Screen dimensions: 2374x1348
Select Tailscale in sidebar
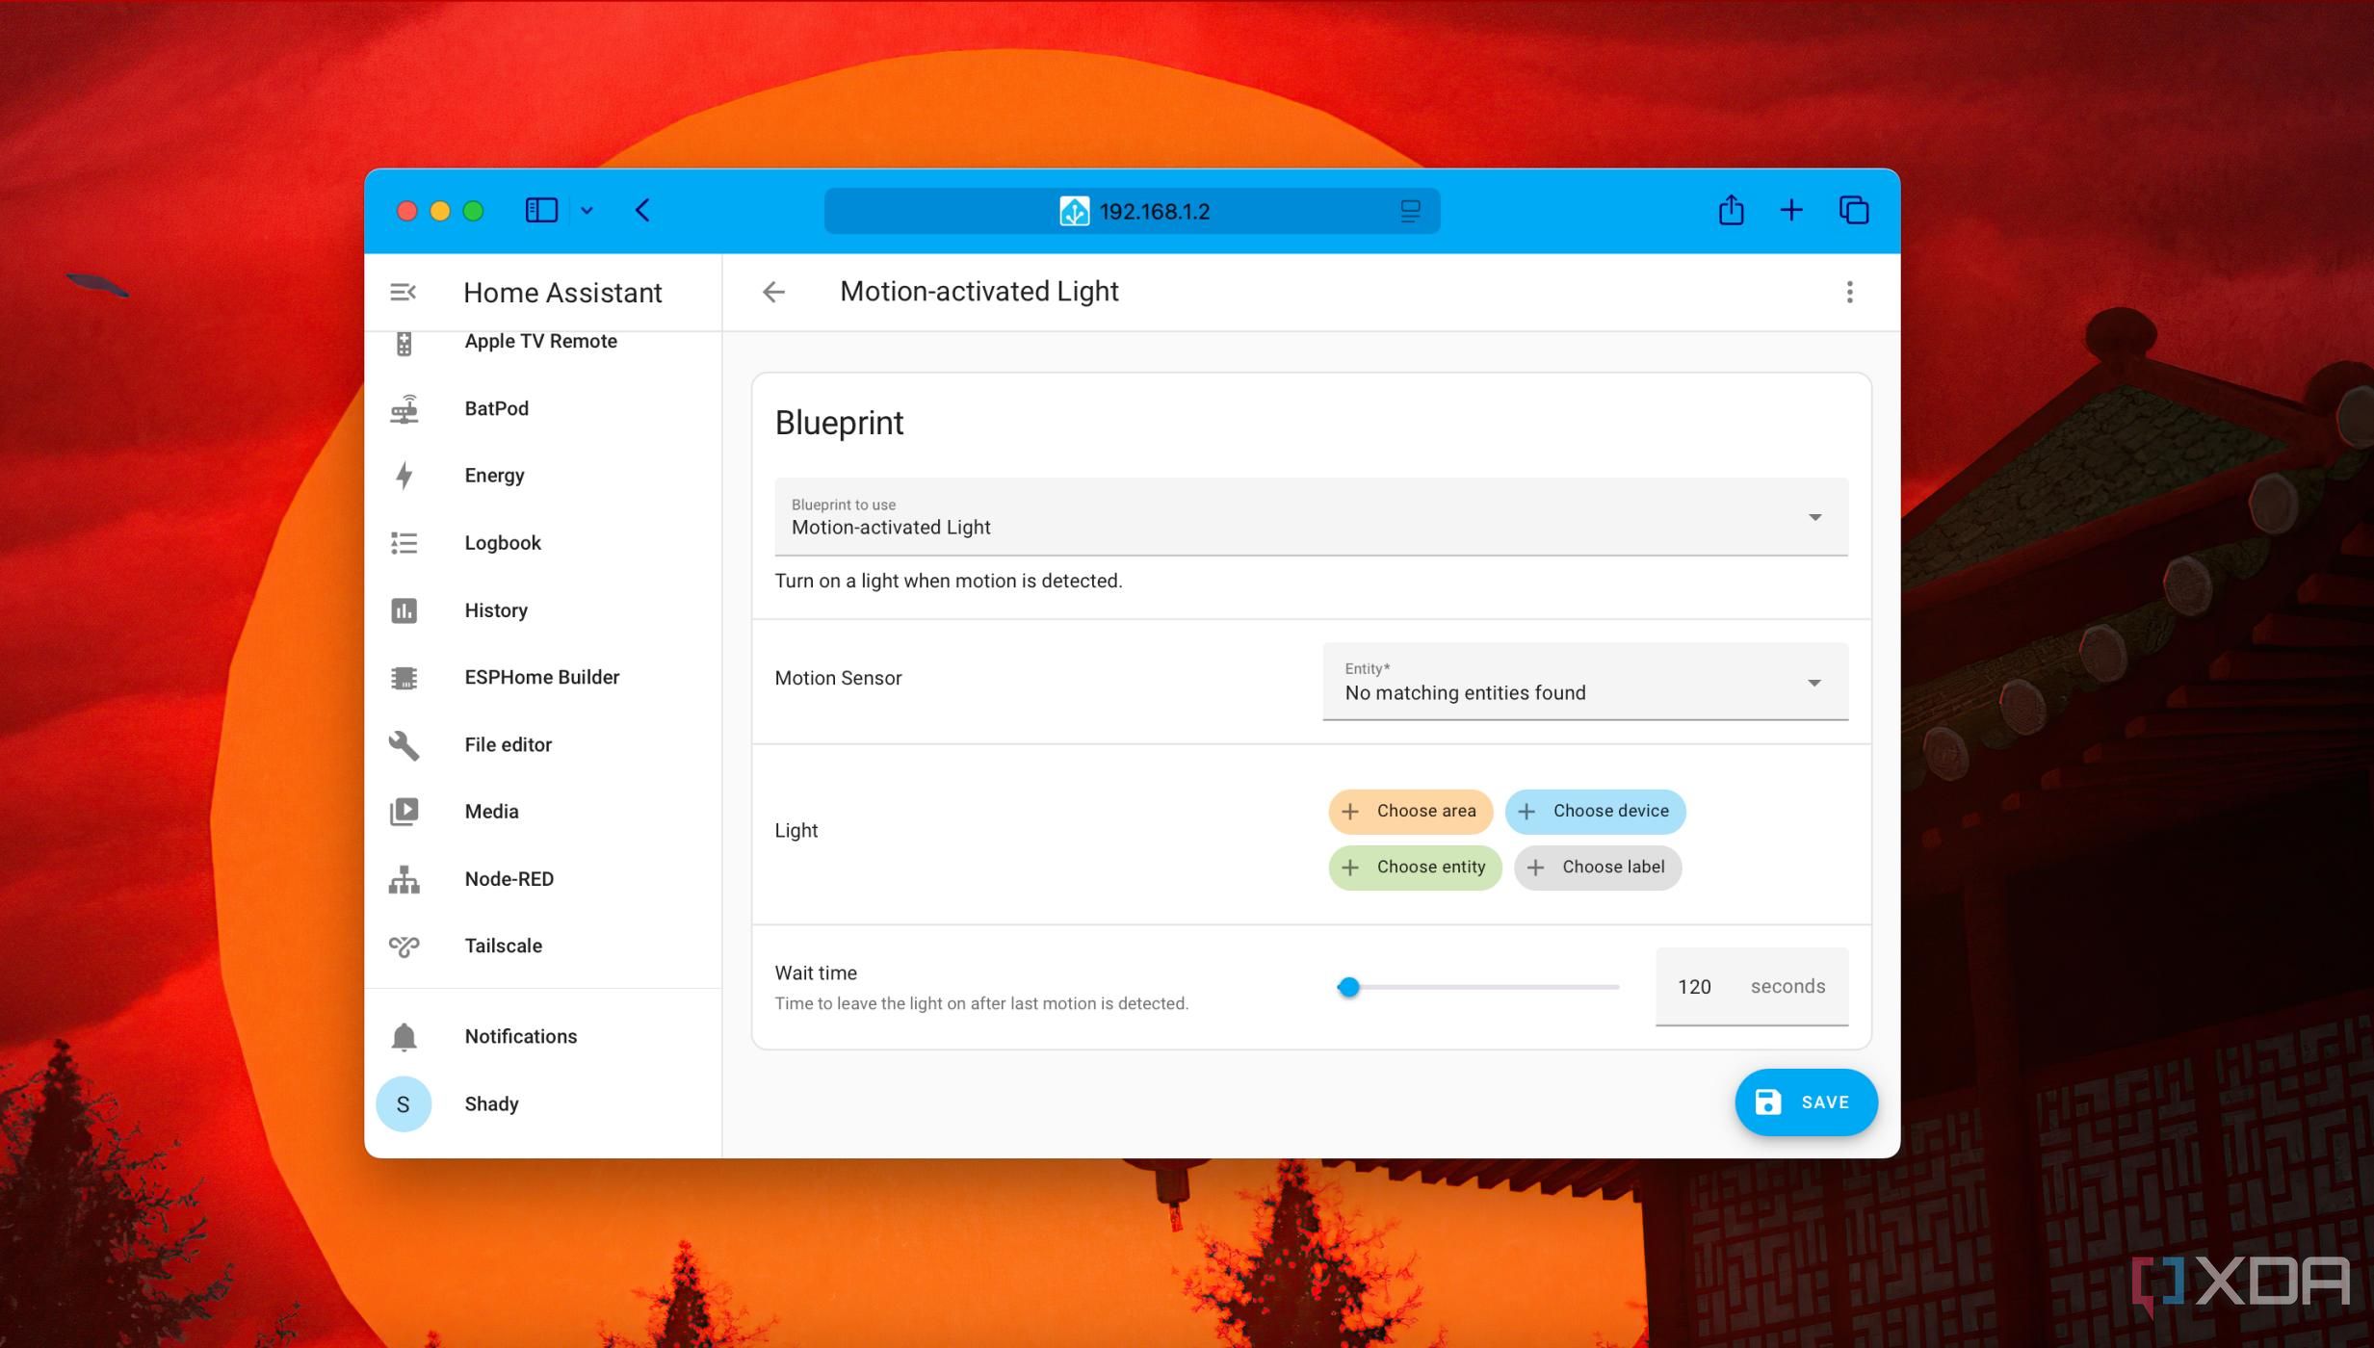tap(503, 946)
